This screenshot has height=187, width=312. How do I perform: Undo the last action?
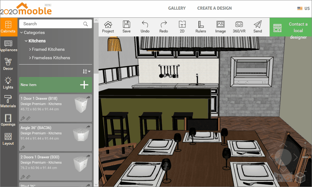click(x=145, y=27)
